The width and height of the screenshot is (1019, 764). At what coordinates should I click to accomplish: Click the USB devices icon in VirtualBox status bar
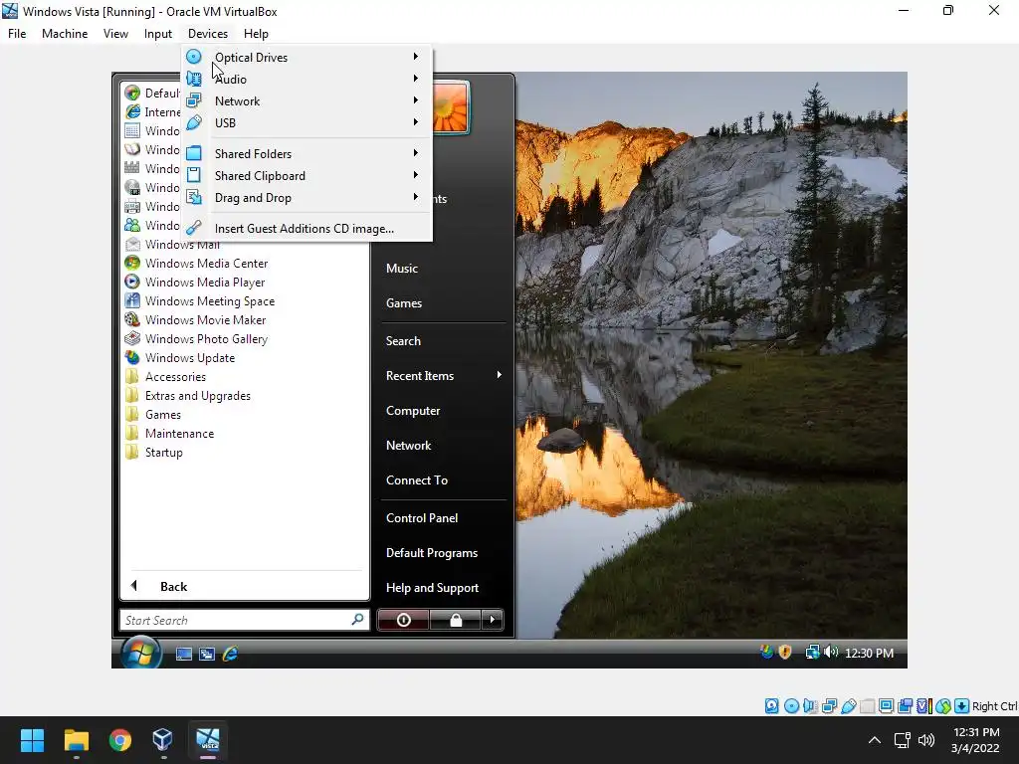(848, 706)
